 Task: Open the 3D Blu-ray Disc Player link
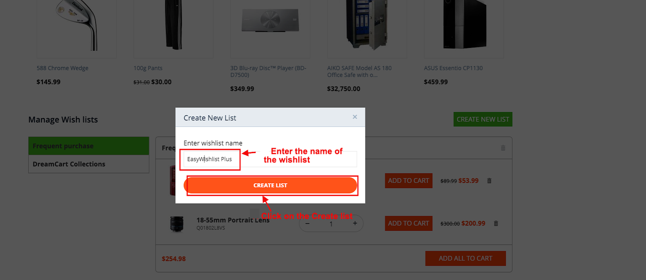(268, 71)
